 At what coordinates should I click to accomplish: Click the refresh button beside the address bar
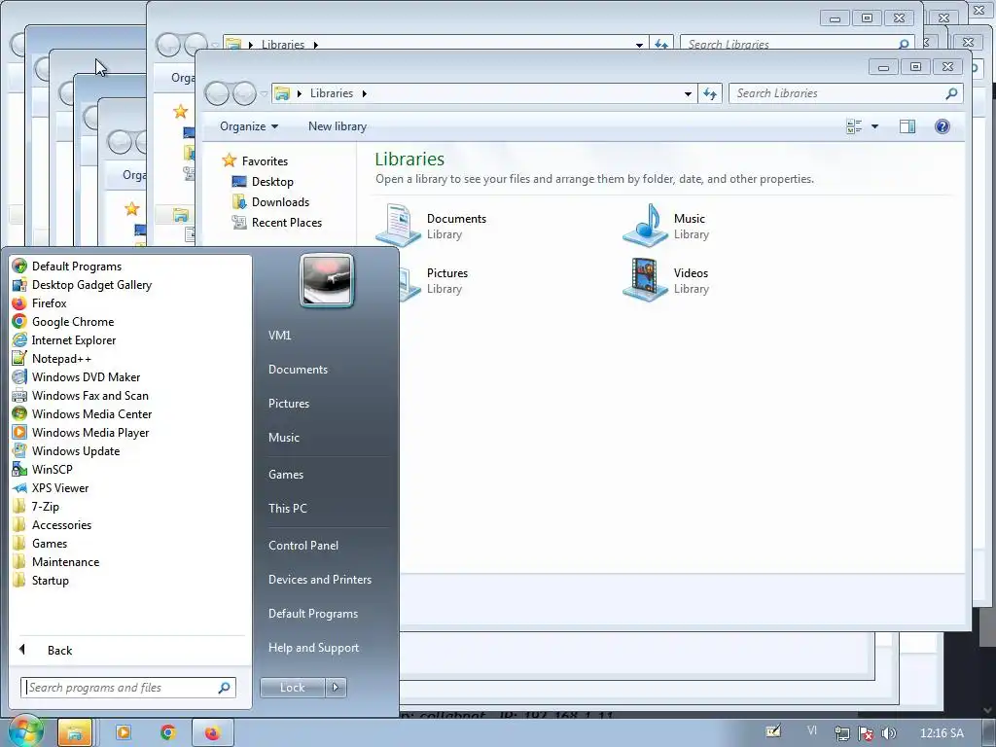point(709,93)
